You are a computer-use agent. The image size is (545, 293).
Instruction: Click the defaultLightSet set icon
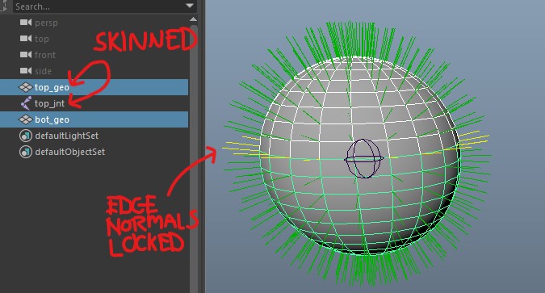[25, 136]
